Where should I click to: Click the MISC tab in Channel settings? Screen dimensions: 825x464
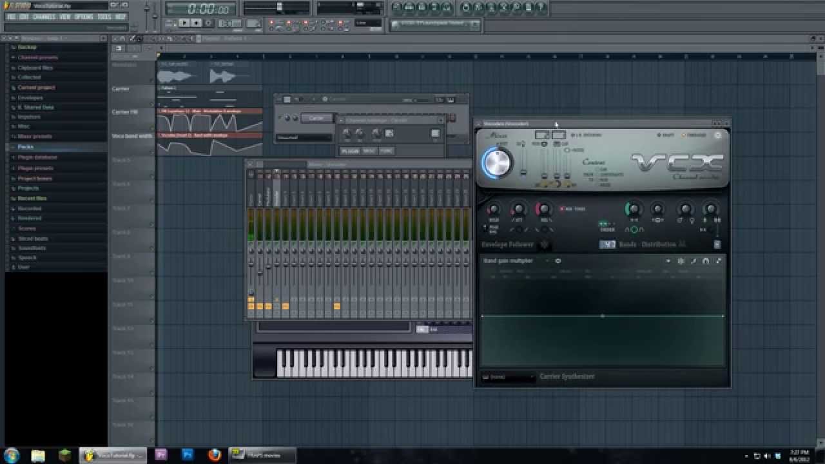click(x=369, y=151)
